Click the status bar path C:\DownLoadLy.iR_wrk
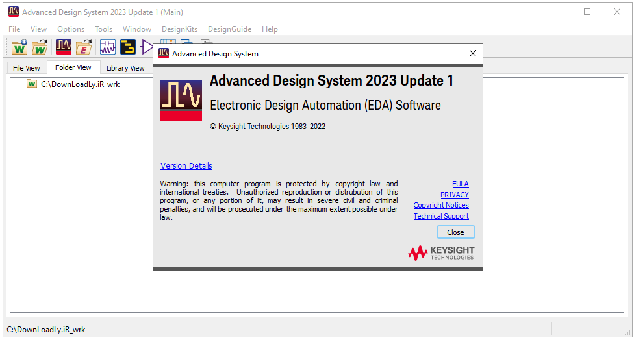Screen dimensions: 634x340 [46, 330]
